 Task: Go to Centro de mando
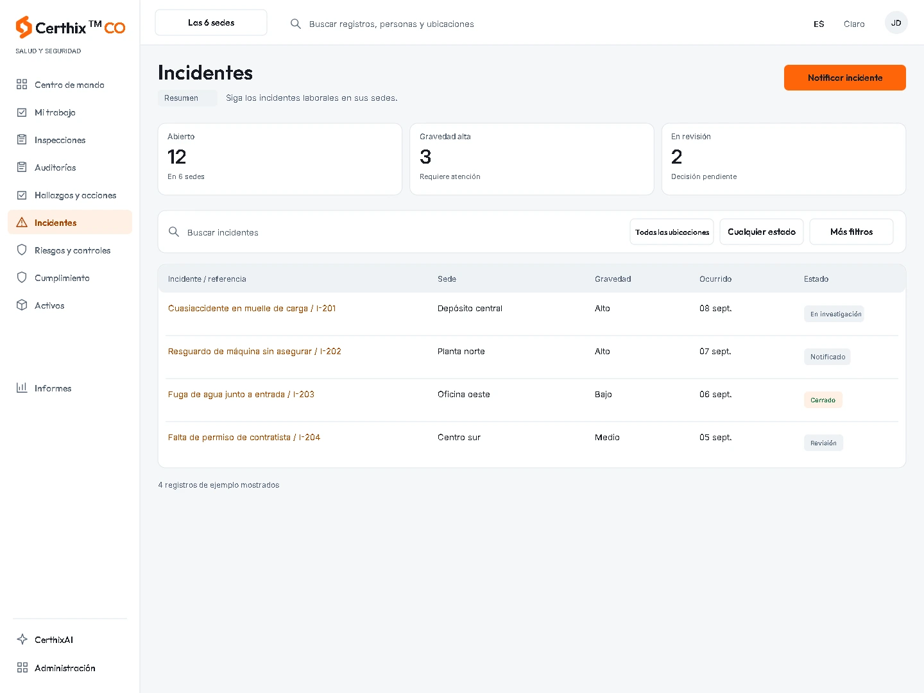point(70,85)
